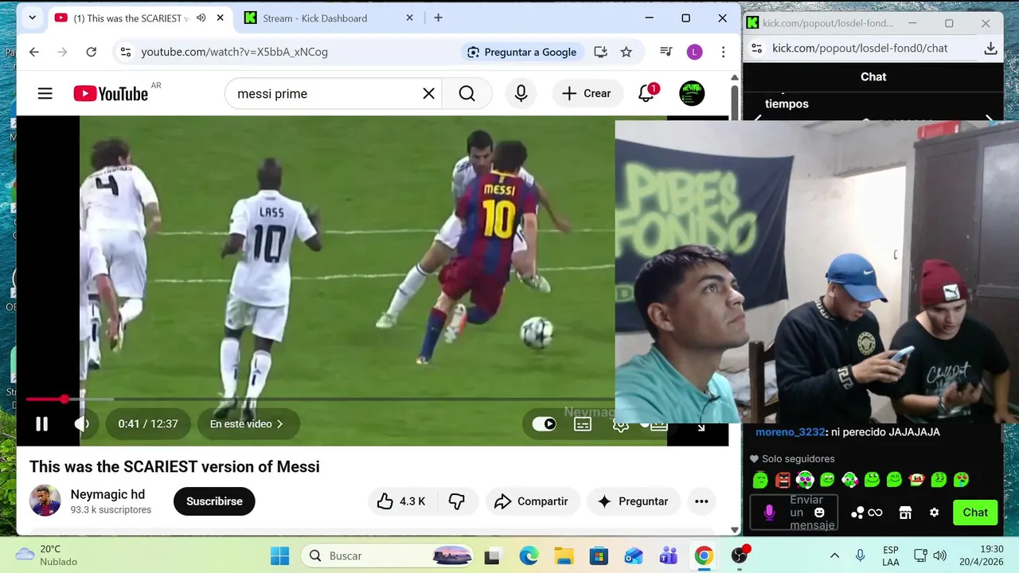Screen dimensions: 1019x573
Task: Open the Chrome profile 'L' avatar
Action: pyautogui.click(x=694, y=52)
